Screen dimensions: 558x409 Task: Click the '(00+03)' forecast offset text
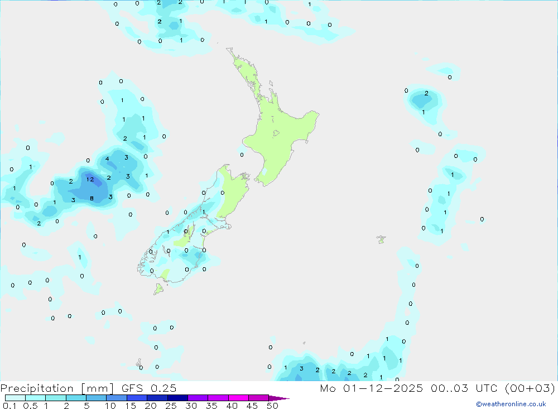(x=530, y=388)
